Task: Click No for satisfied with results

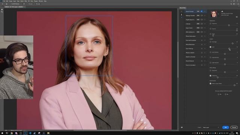Action: pyautogui.click(x=226, y=94)
